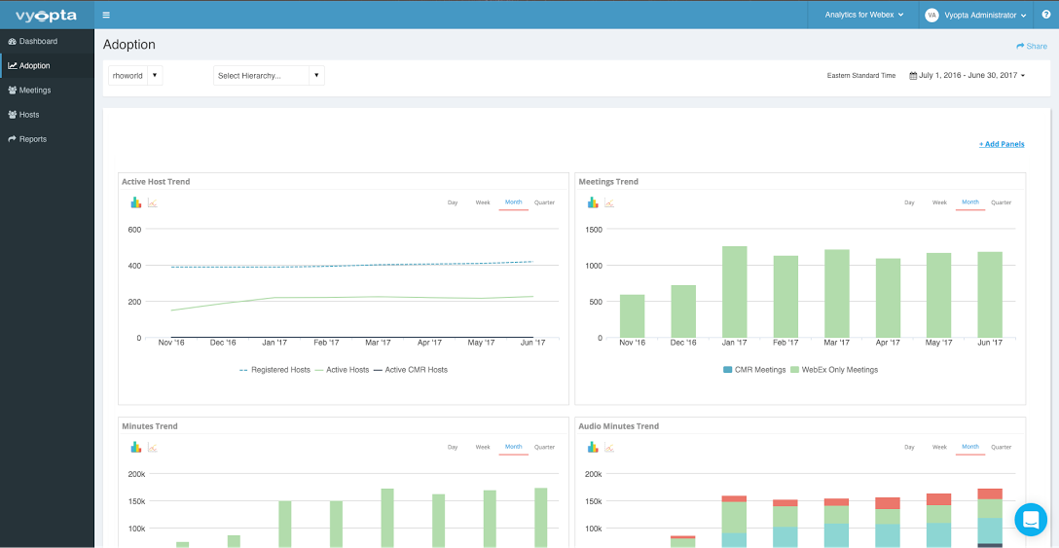Viewport: 1059px width, 548px height.
Task: Switch Audio Minutes Trend to line chart
Action: (609, 447)
